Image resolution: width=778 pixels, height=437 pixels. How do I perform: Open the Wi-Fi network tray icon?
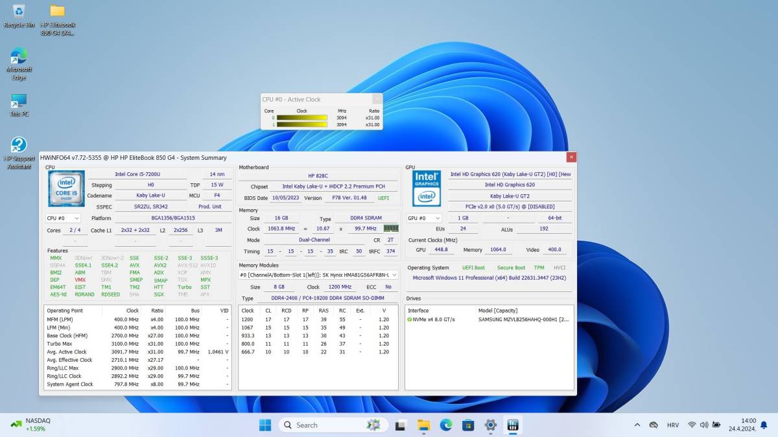pos(692,425)
